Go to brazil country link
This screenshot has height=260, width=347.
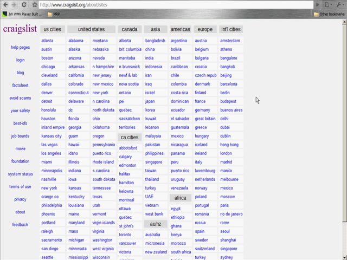pyautogui.click(x=176, y=58)
